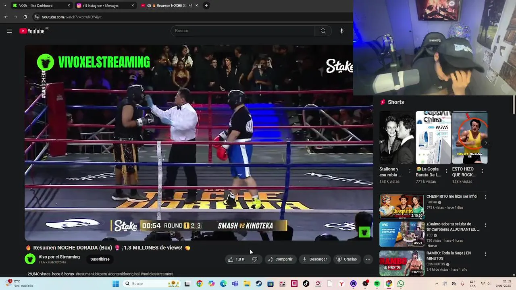Click the Descargar download button
516x290 pixels.
(314, 259)
